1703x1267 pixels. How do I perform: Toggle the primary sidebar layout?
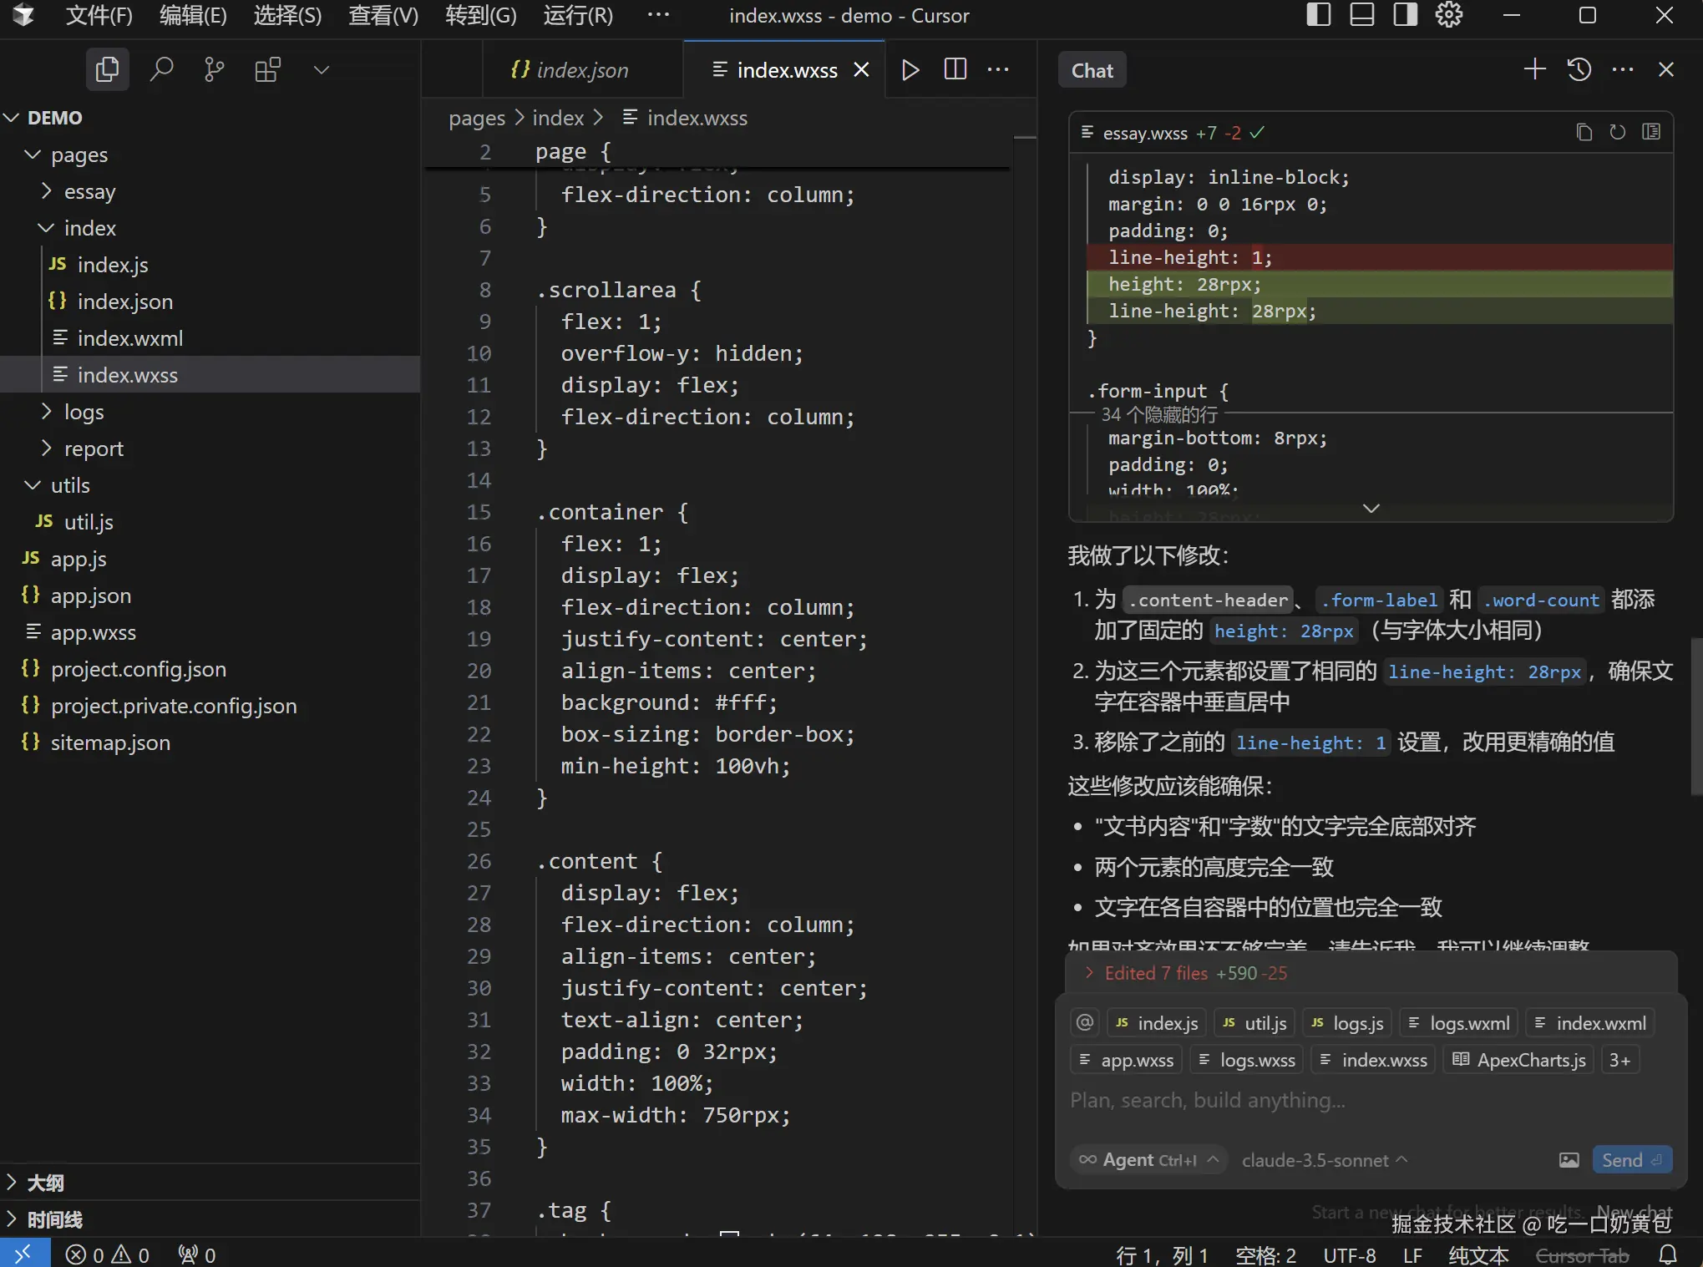pyautogui.click(x=1318, y=15)
